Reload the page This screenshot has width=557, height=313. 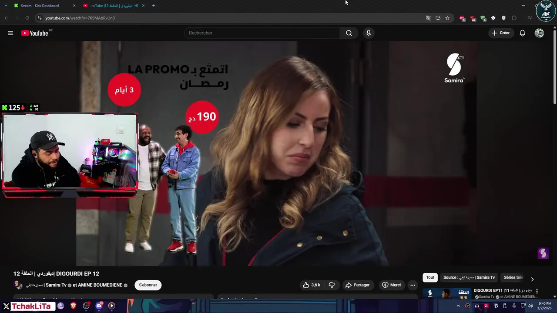(x=27, y=18)
